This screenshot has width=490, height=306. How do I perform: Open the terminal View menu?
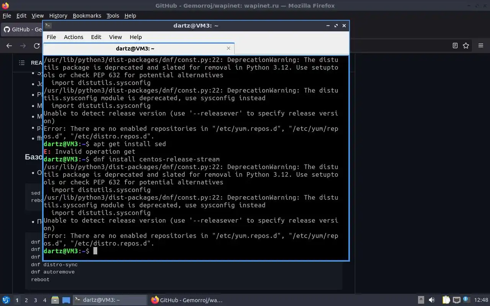[x=115, y=37]
